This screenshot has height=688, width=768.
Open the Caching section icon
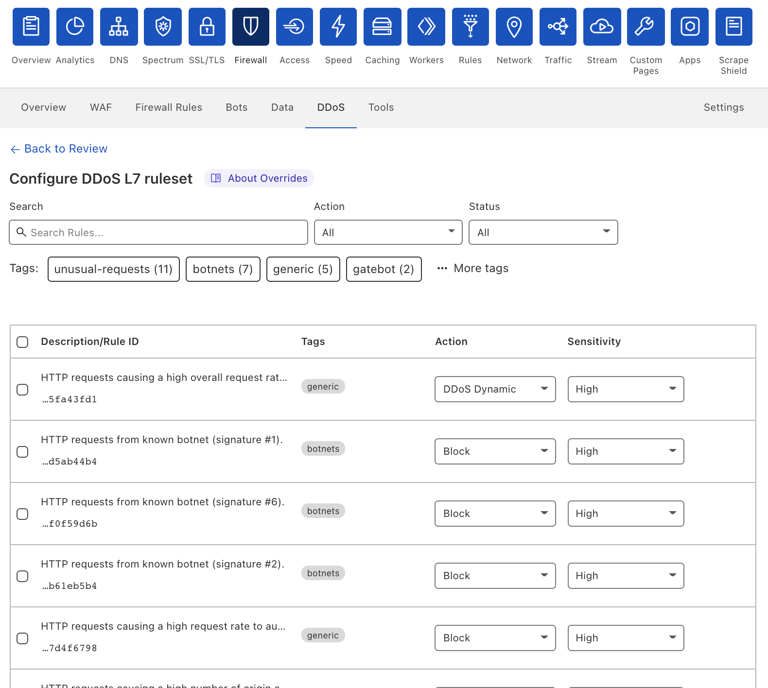coord(382,27)
